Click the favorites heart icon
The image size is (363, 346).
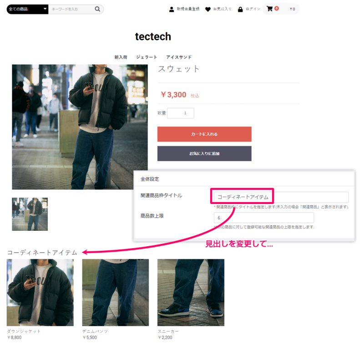(x=208, y=9)
